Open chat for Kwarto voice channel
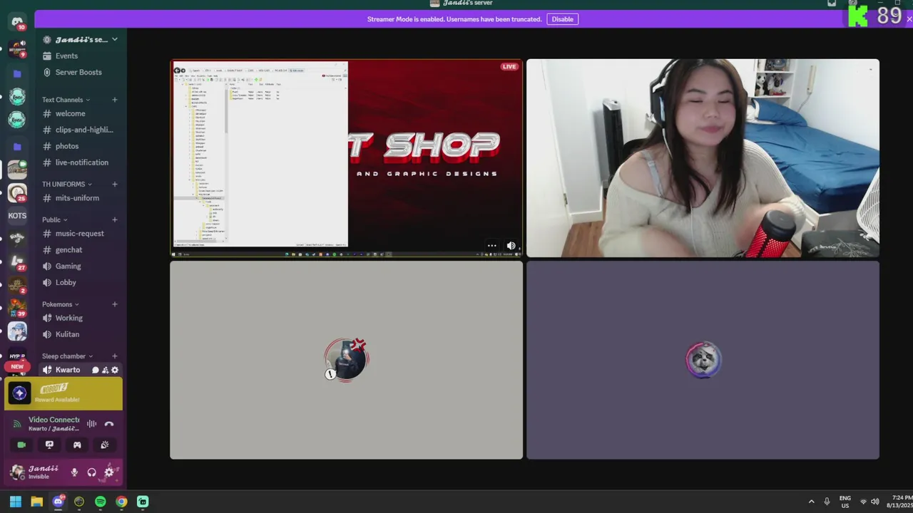 coord(96,370)
